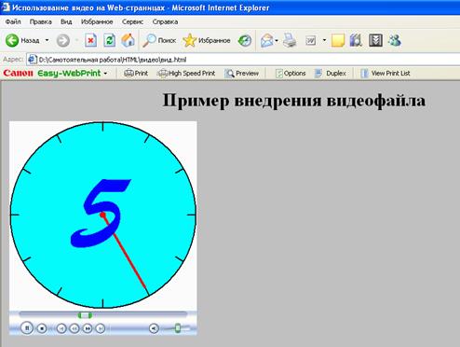Click the Home page icon
This screenshot has width=460, height=347.
pyautogui.click(x=128, y=40)
